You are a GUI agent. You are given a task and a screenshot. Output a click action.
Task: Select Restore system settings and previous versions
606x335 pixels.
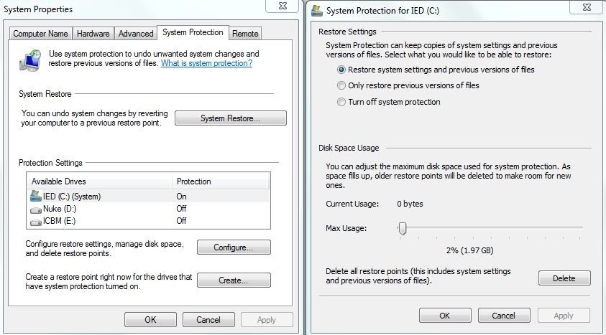coord(341,70)
